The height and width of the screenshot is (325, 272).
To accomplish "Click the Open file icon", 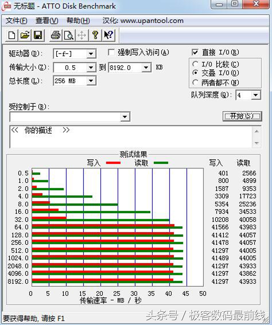I will coord(25,35).
